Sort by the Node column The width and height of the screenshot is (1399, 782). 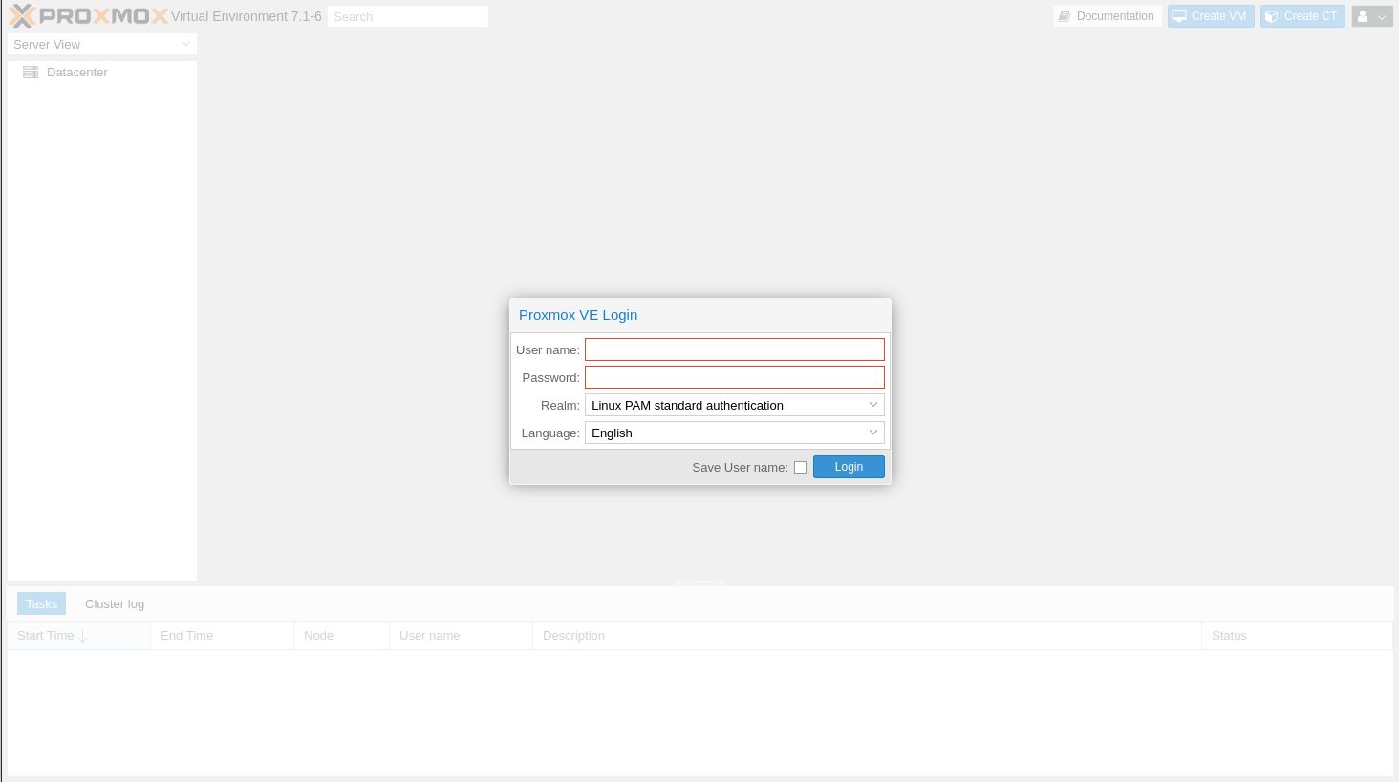pos(341,636)
